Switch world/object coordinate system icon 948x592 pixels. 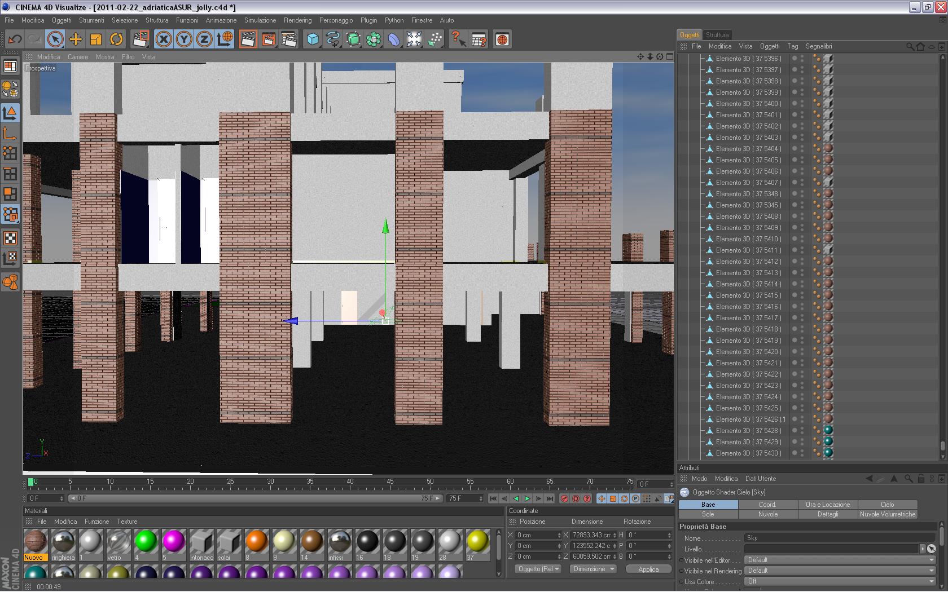pyautogui.click(x=225, y=39)
